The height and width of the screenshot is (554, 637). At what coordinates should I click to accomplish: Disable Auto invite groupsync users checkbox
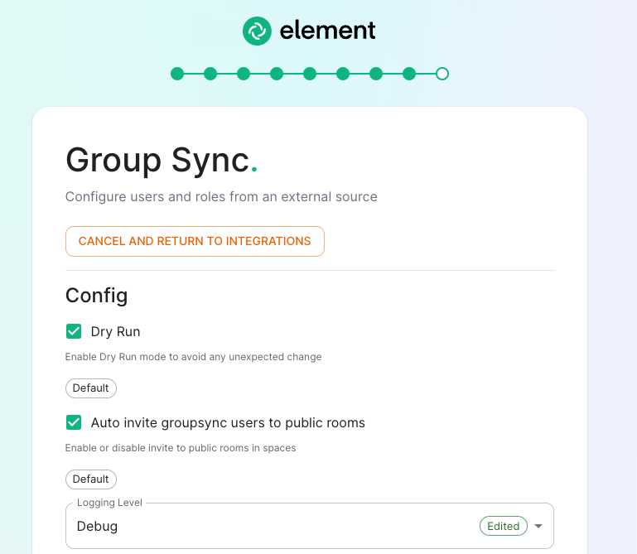(x=74, y=422)
